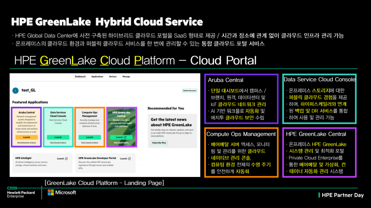Screen dimensions: 371x208
Task: Launch Aruba Central from its card
Action: tap(26, 137)
